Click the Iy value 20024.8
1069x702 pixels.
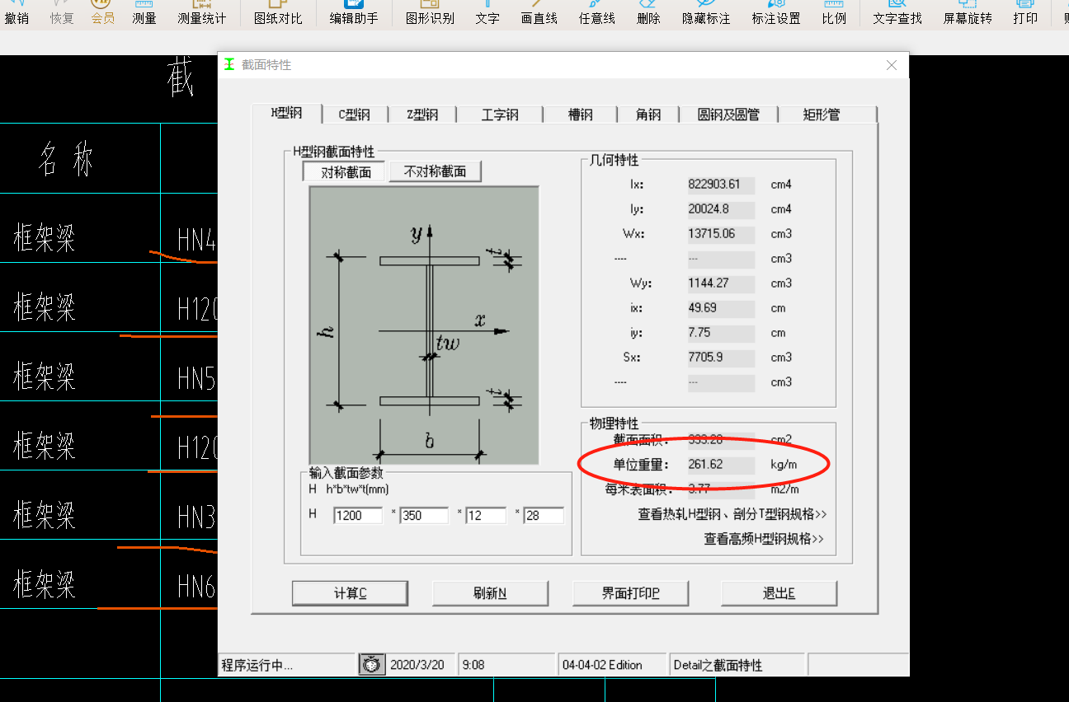721,209
